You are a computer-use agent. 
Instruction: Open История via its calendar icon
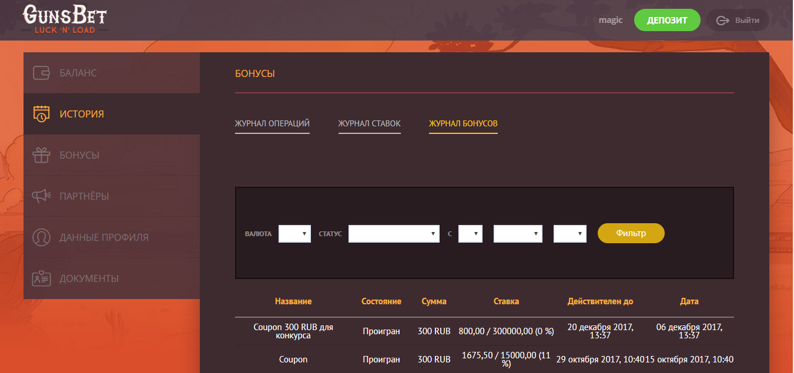coord(41,113)
